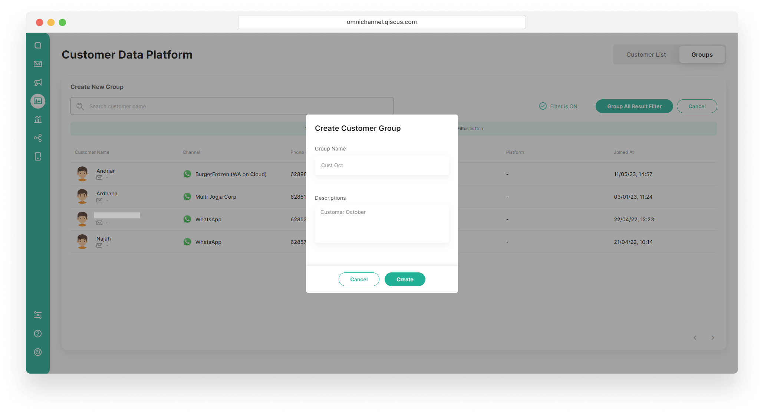Toggle the Filter is ON indicator

point(558,106)
